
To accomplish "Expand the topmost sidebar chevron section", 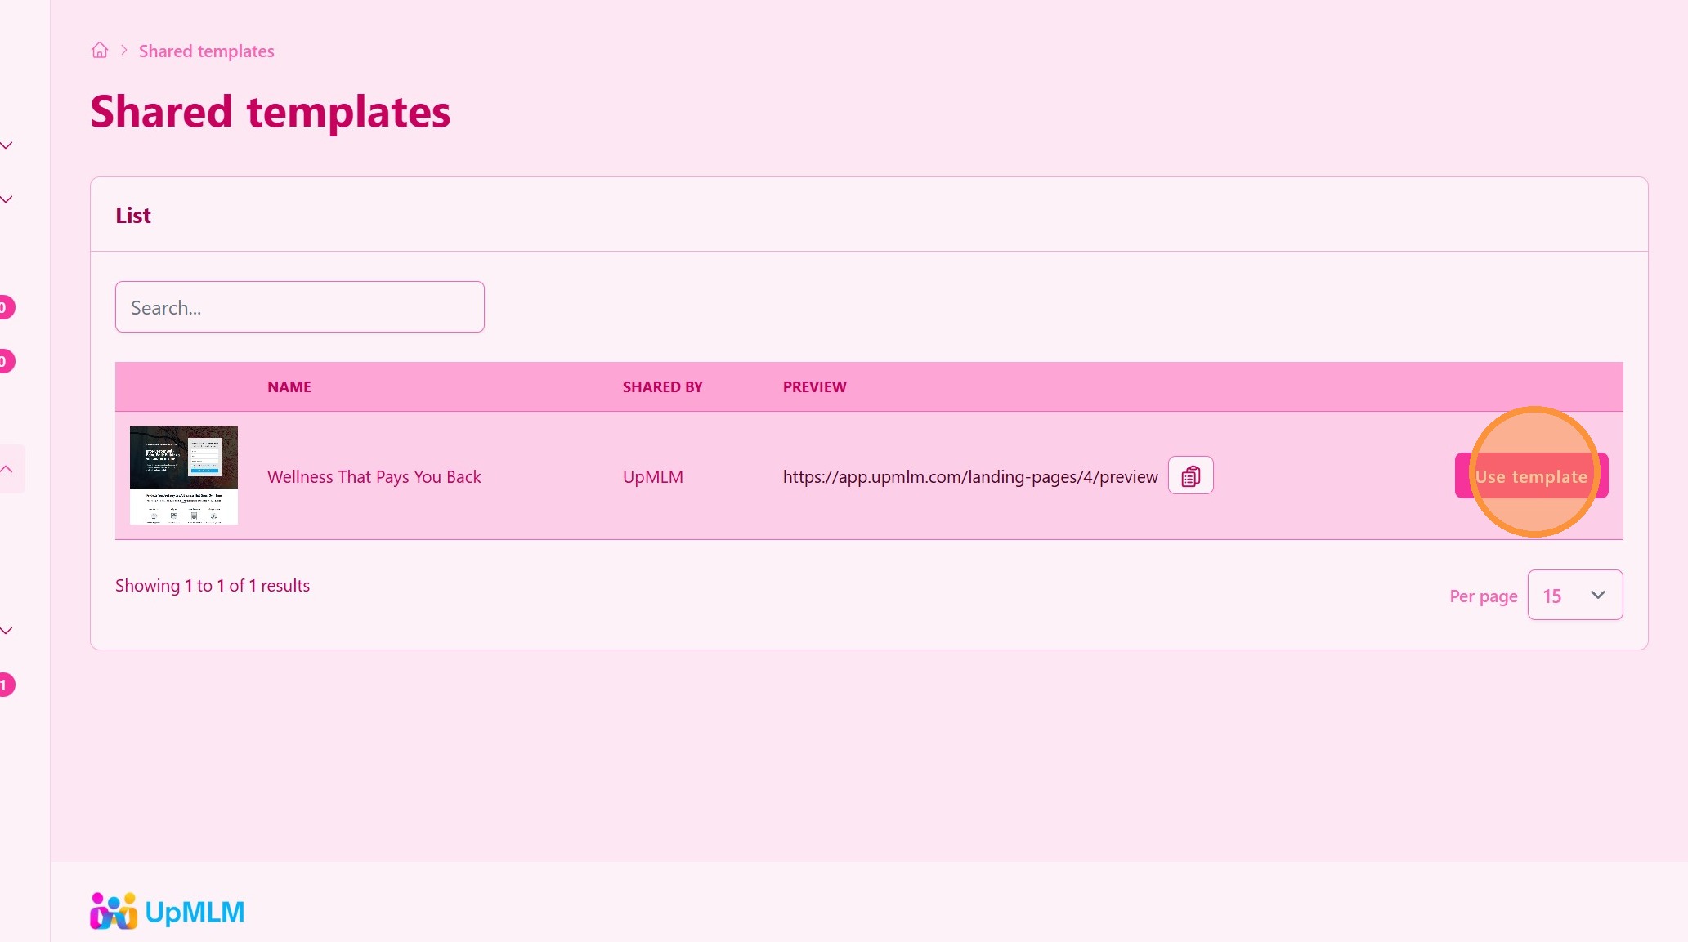I will [7, 145].
